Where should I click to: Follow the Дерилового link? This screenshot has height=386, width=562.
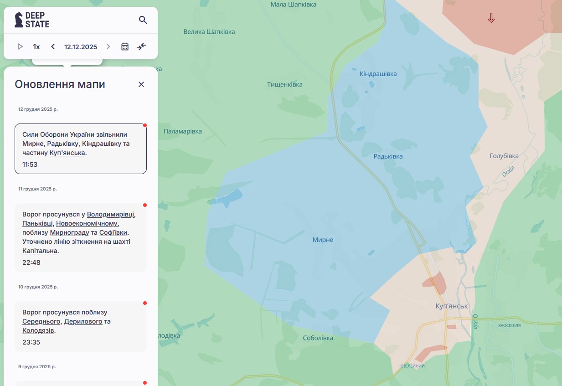pos(83,321)
